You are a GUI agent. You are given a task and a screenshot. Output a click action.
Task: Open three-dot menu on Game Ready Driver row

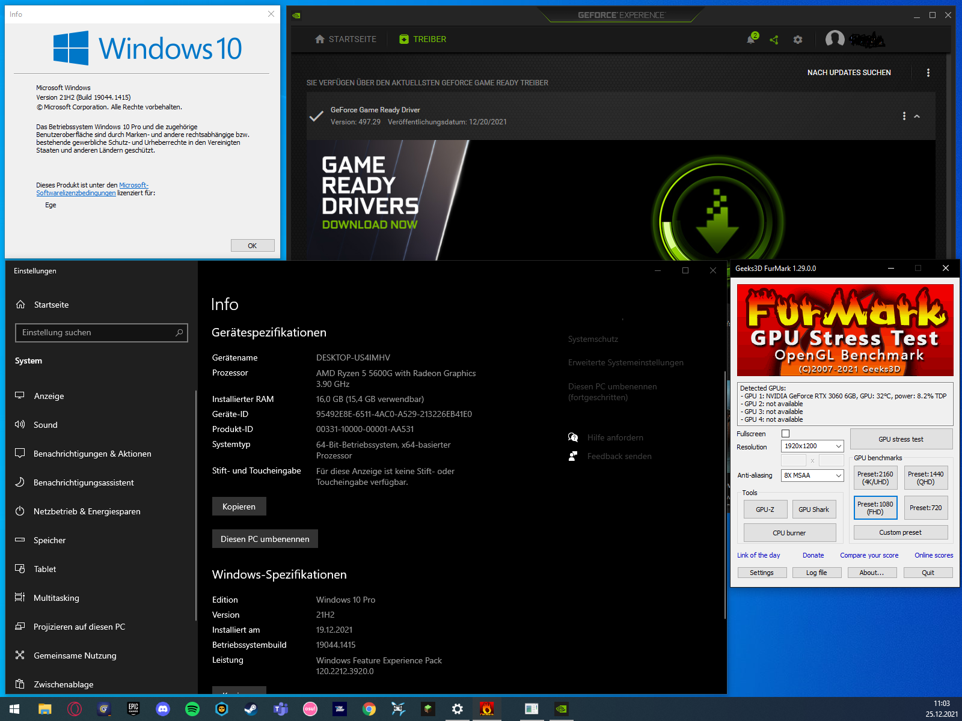click(904, 116)
